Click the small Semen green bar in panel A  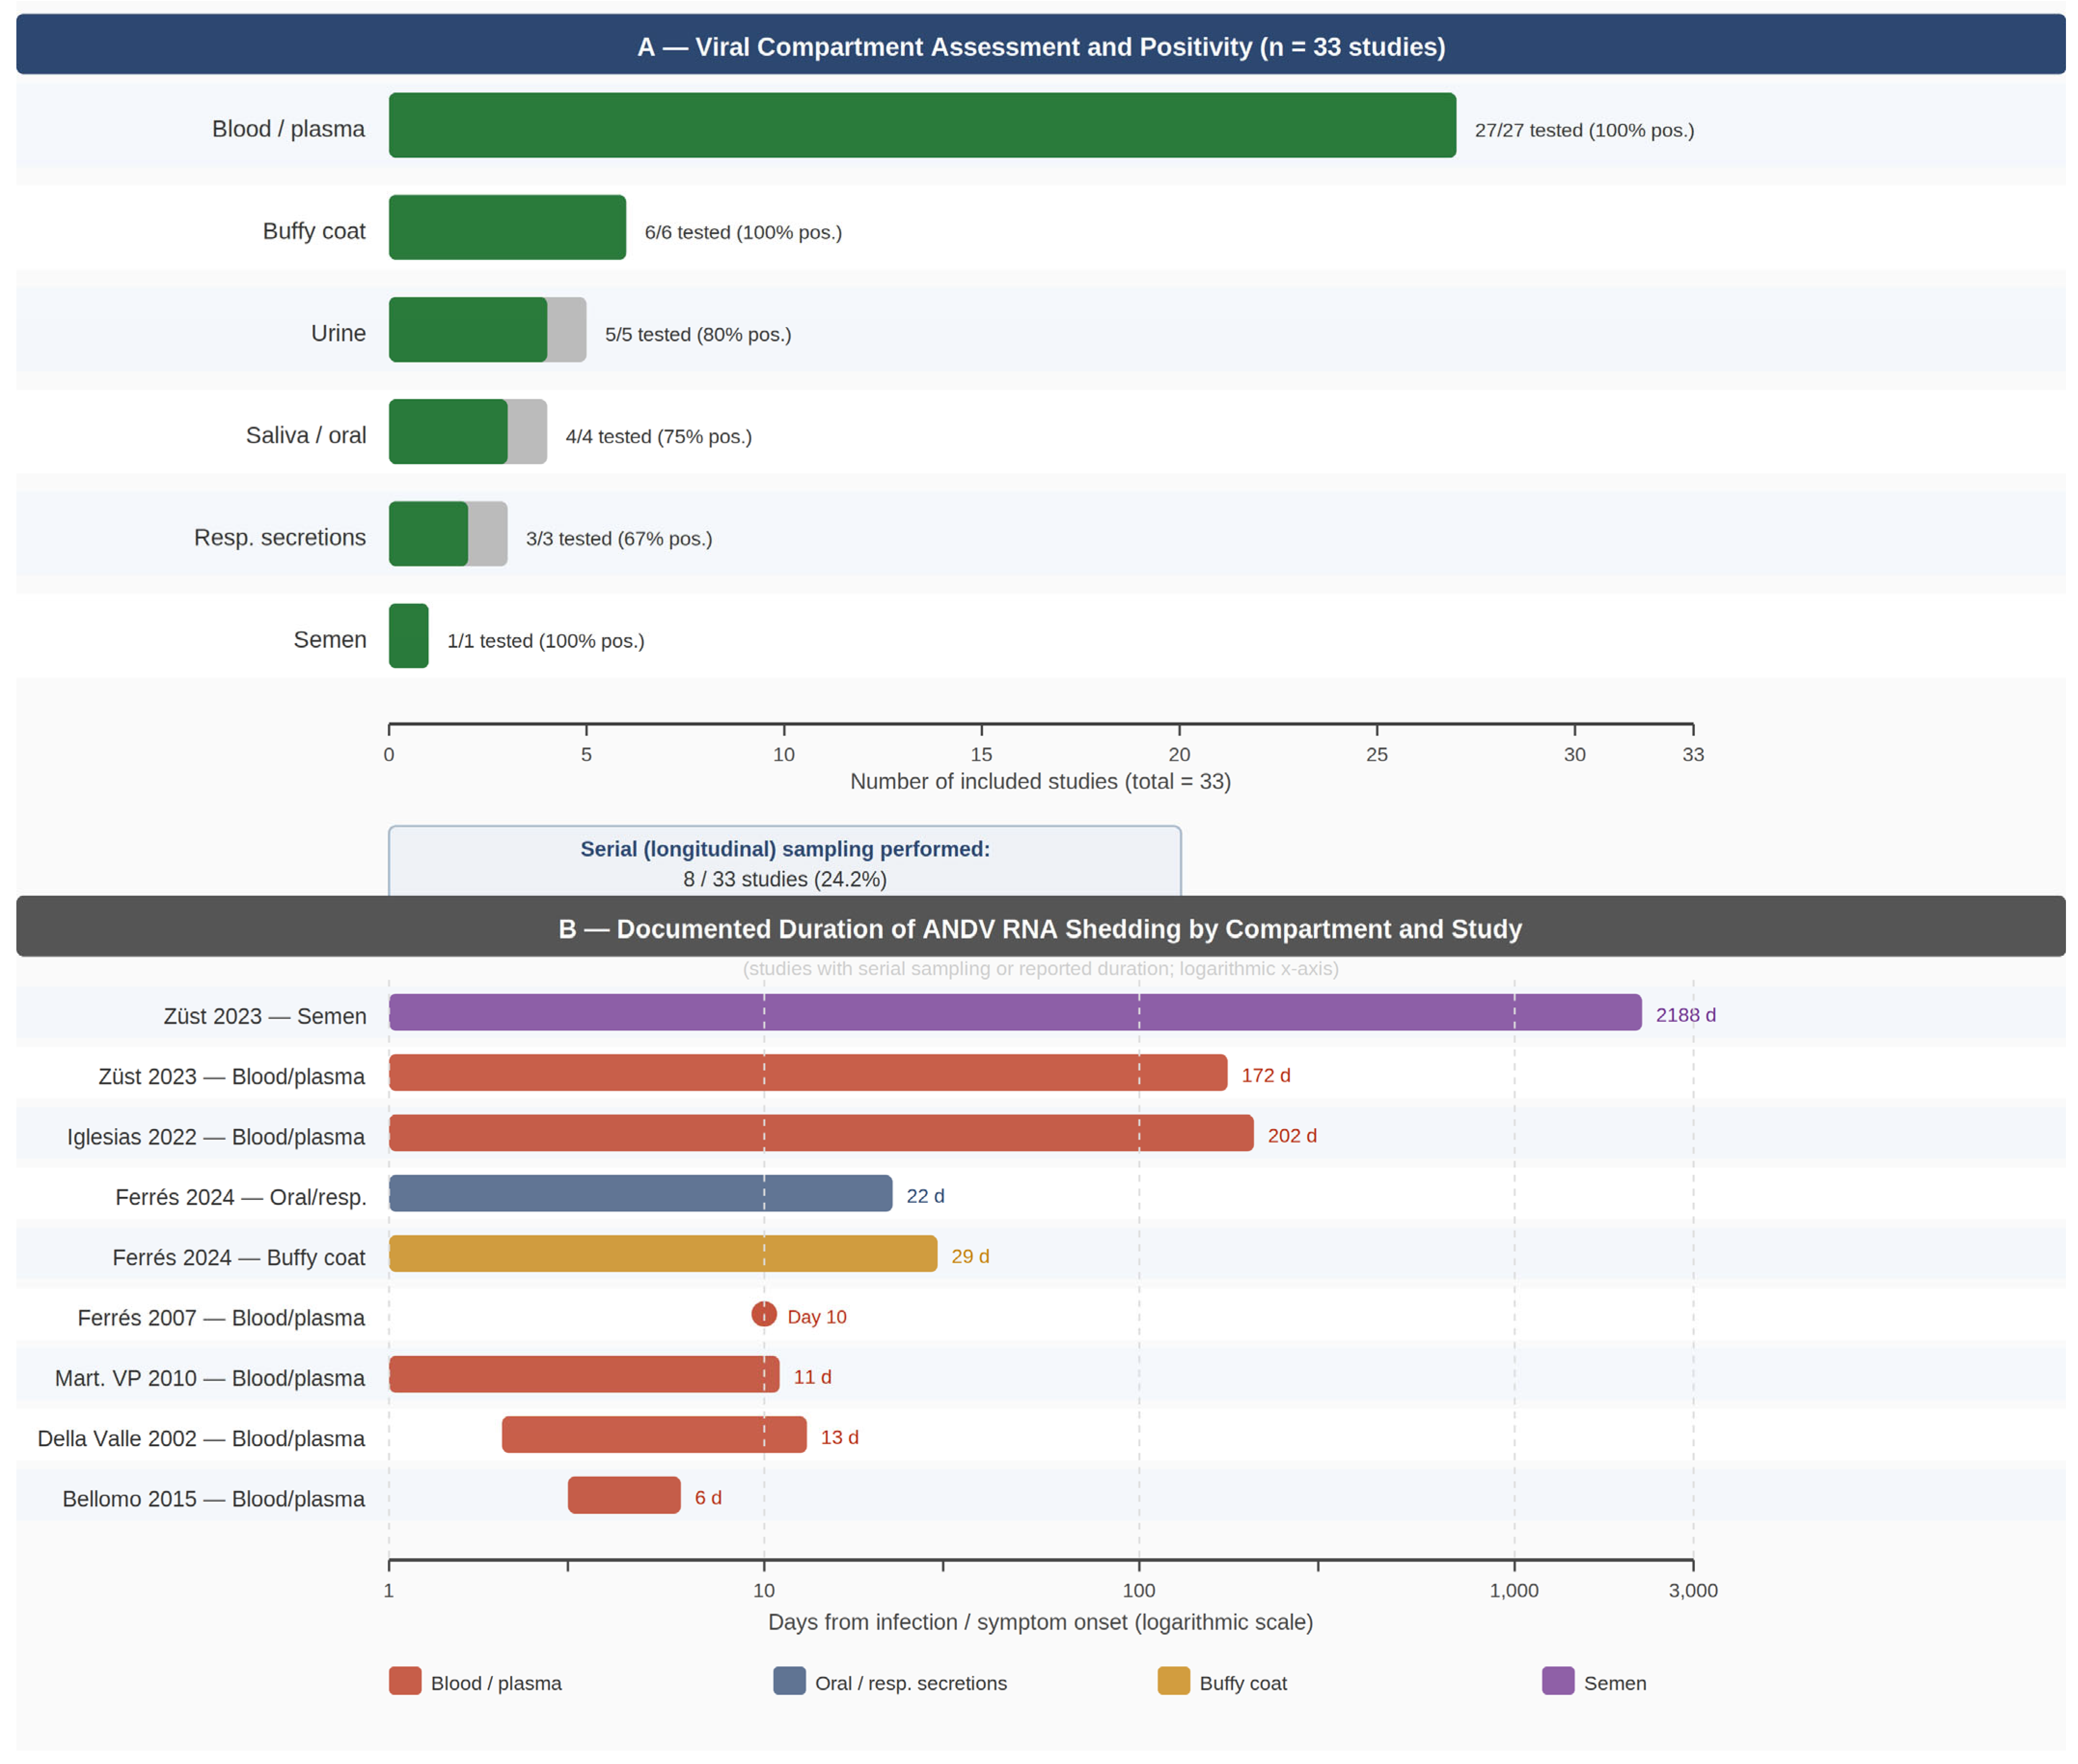[x=408, y=635]
